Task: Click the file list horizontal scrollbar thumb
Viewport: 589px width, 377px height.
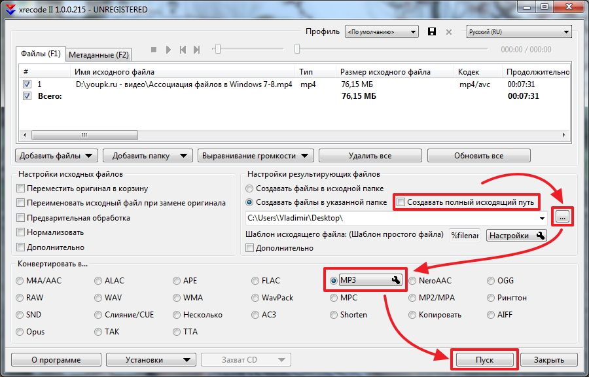Action: point(85,135)
